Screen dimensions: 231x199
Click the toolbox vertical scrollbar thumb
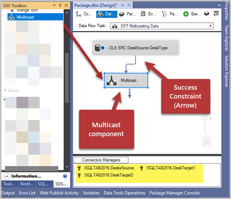tap(67, 78)
